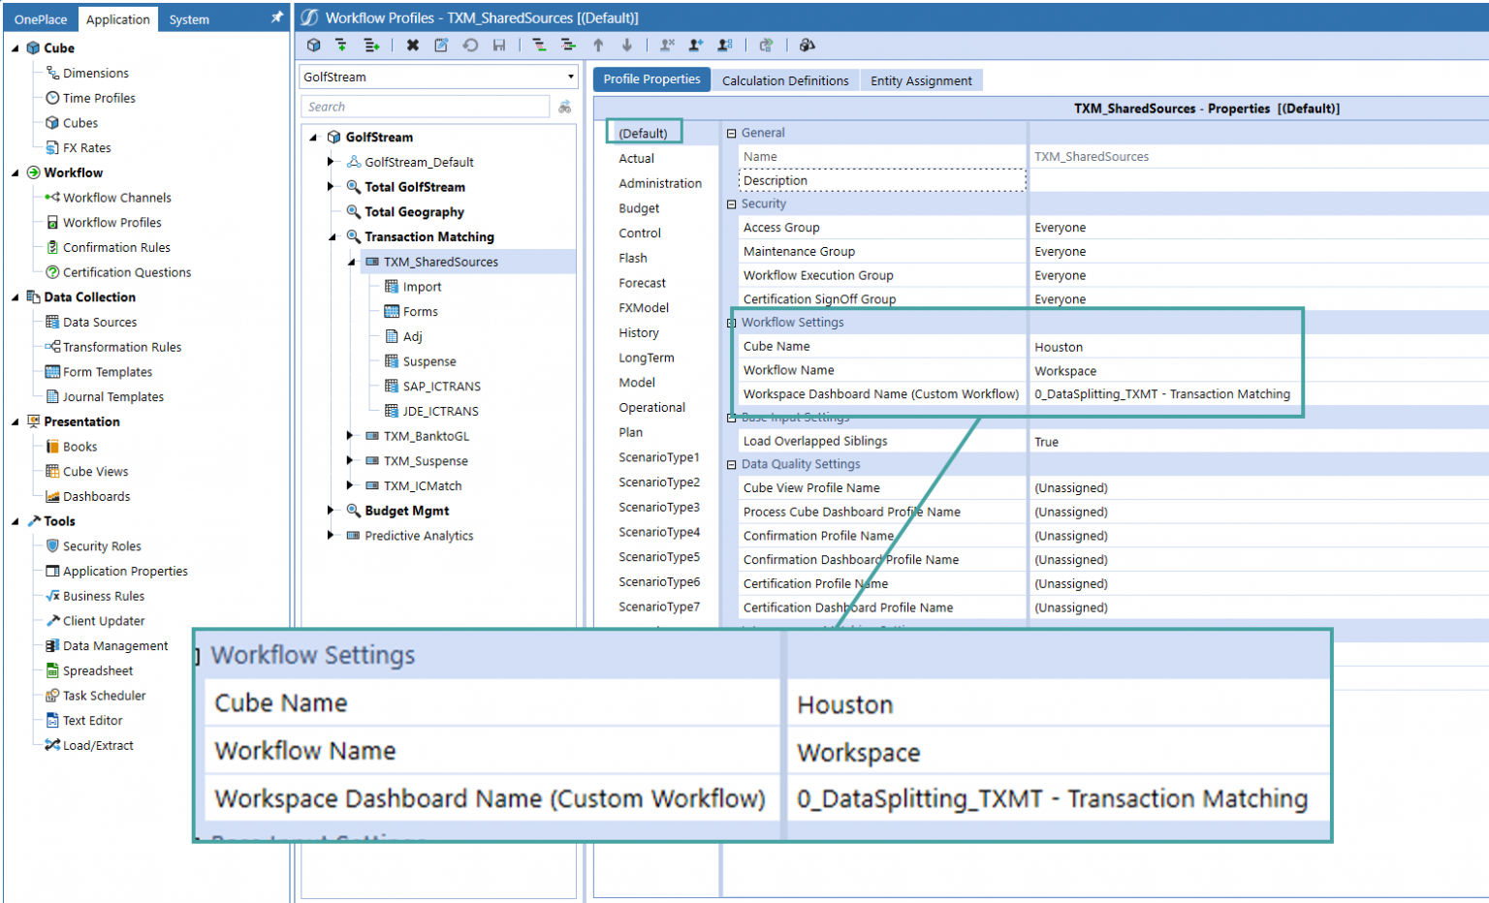Click the green arrow export toolbar icon
The image size is (1489, 903).
766,45
